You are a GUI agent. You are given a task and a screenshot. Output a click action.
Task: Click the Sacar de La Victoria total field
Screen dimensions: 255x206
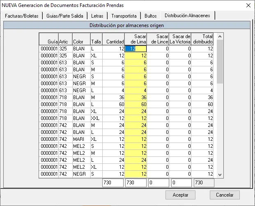[x=181, y=183]
